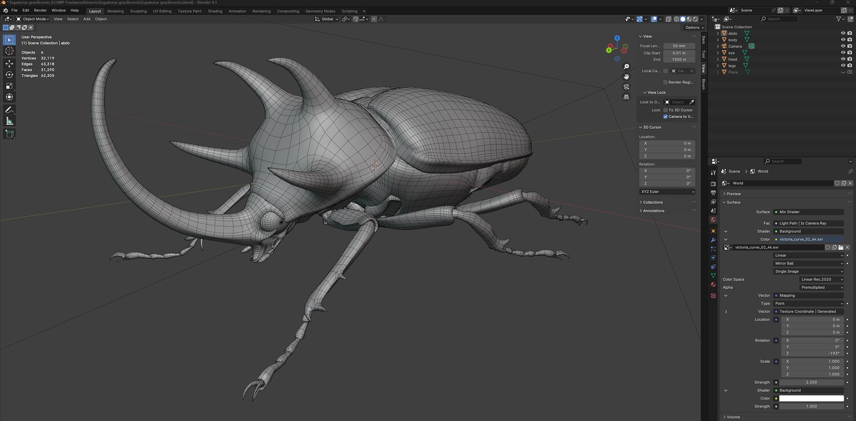Screen dimensions: 856x421
Task: Open the Render menu
Action: coord(41,10)
